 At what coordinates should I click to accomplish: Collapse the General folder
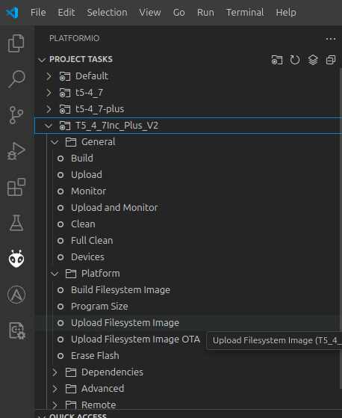point(55,142)
